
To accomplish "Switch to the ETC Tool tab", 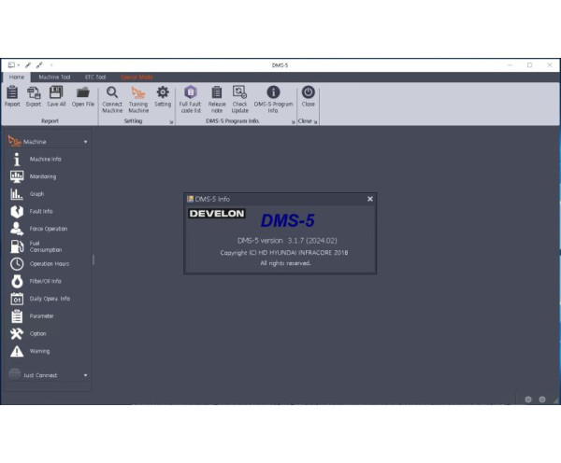I will pyautogui.click(x=95, y=77).
